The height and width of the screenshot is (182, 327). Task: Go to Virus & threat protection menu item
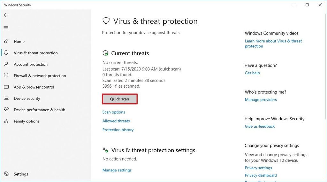36,53
